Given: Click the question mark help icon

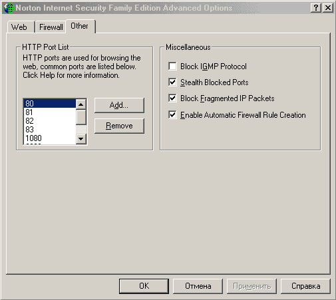Looking at the screenshot, I should click(x=316, y=8).
